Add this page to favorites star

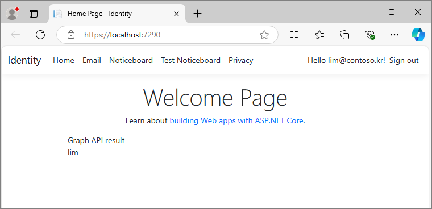point(264,35)
